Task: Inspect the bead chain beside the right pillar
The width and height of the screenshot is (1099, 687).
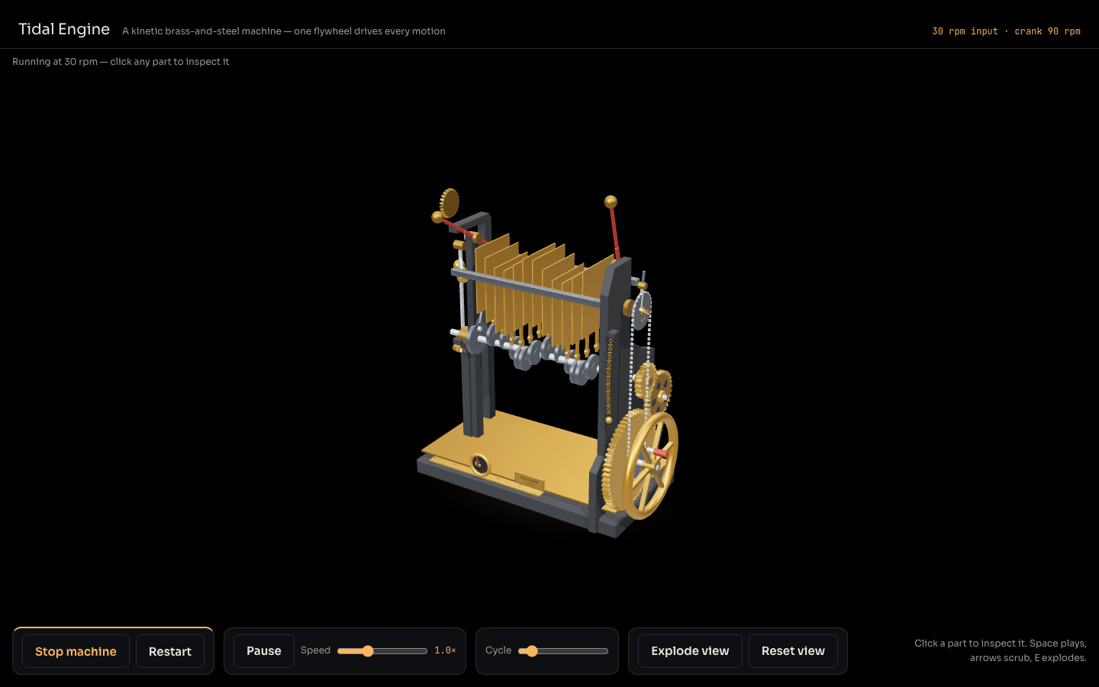Action: click(x=632, y=359)
